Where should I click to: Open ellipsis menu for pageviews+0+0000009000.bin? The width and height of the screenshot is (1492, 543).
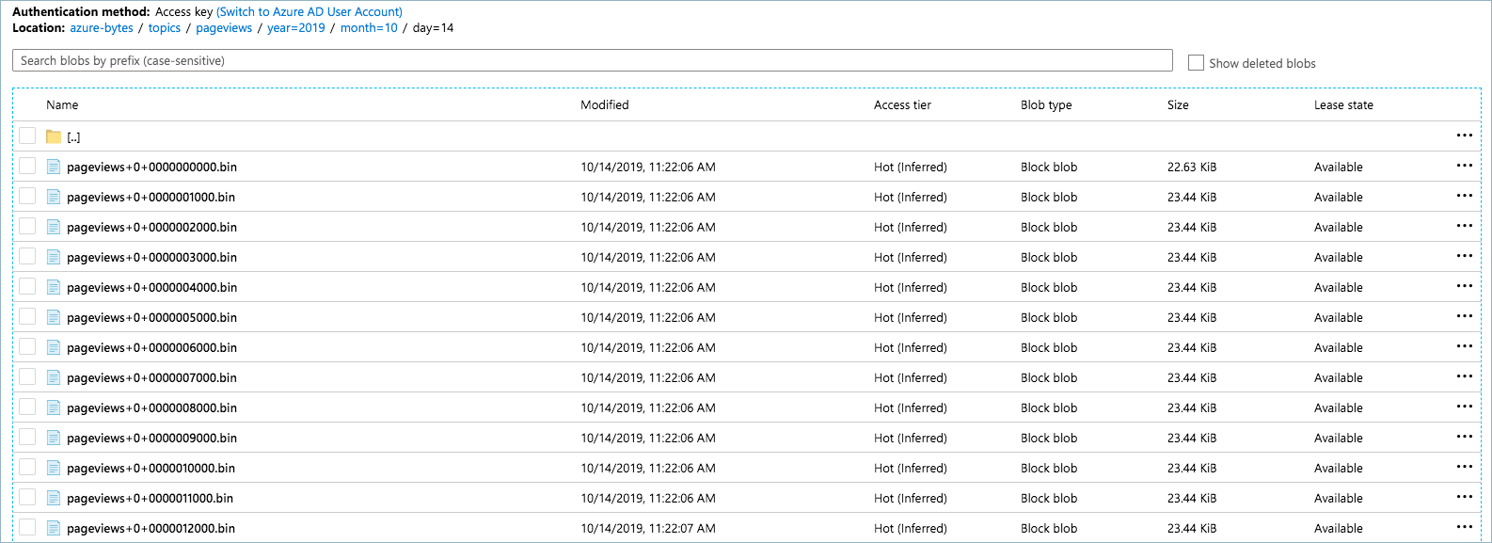1464,437
